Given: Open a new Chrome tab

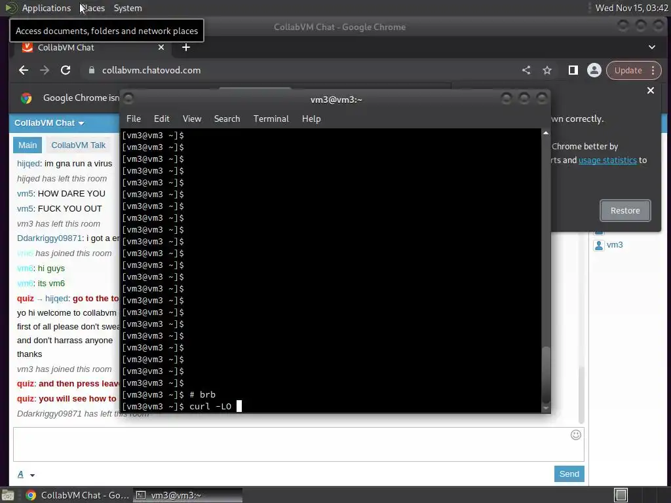Looking at the screenshot, I should (x=185, y=47).
